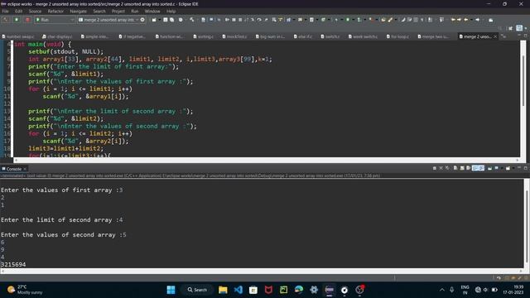Click the Suspend pause toolbar icon
Image resolution: width=530 pixels, height=298 pixels.
coord(234,20)
